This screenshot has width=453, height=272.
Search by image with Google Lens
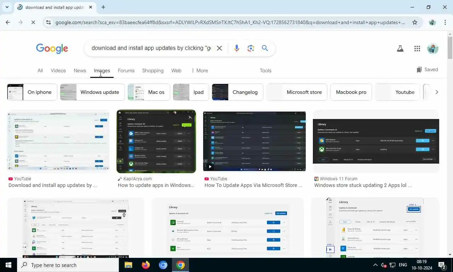click(251, 48)
